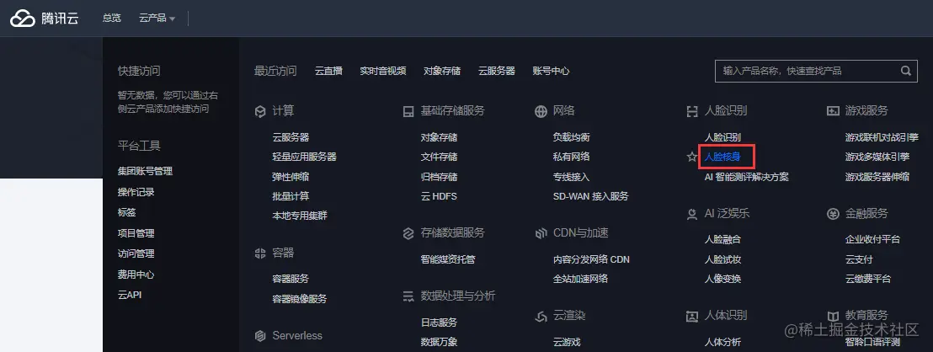
Task: Open 云服务器 under 计算
Action: coord(291,137)
